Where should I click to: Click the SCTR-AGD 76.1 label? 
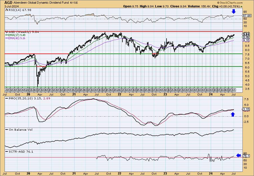[x=21, y=152]
